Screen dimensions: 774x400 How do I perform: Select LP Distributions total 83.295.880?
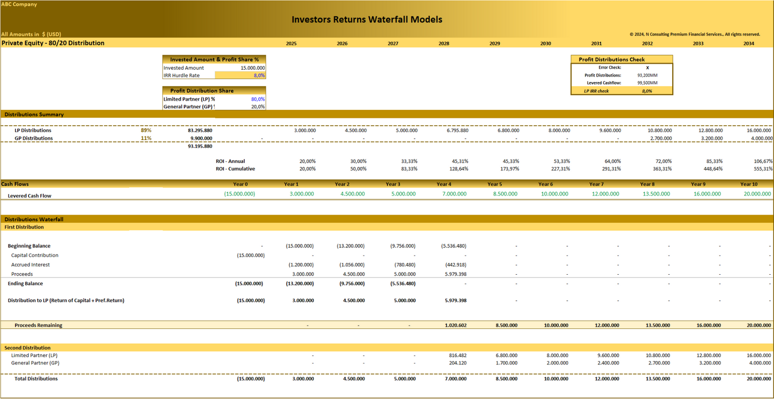200,130
